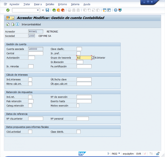
Task: Open Help with the question mark icon
Action: (x=116, y=10)
